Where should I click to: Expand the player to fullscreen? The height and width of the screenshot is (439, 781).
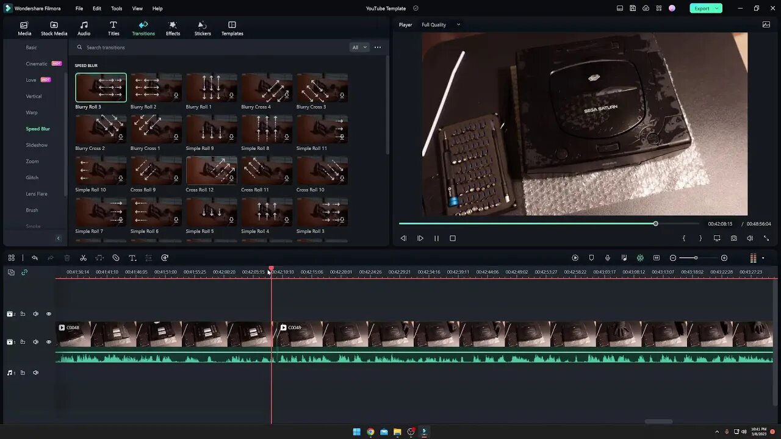pyautogui.click(x=766, y=238)
